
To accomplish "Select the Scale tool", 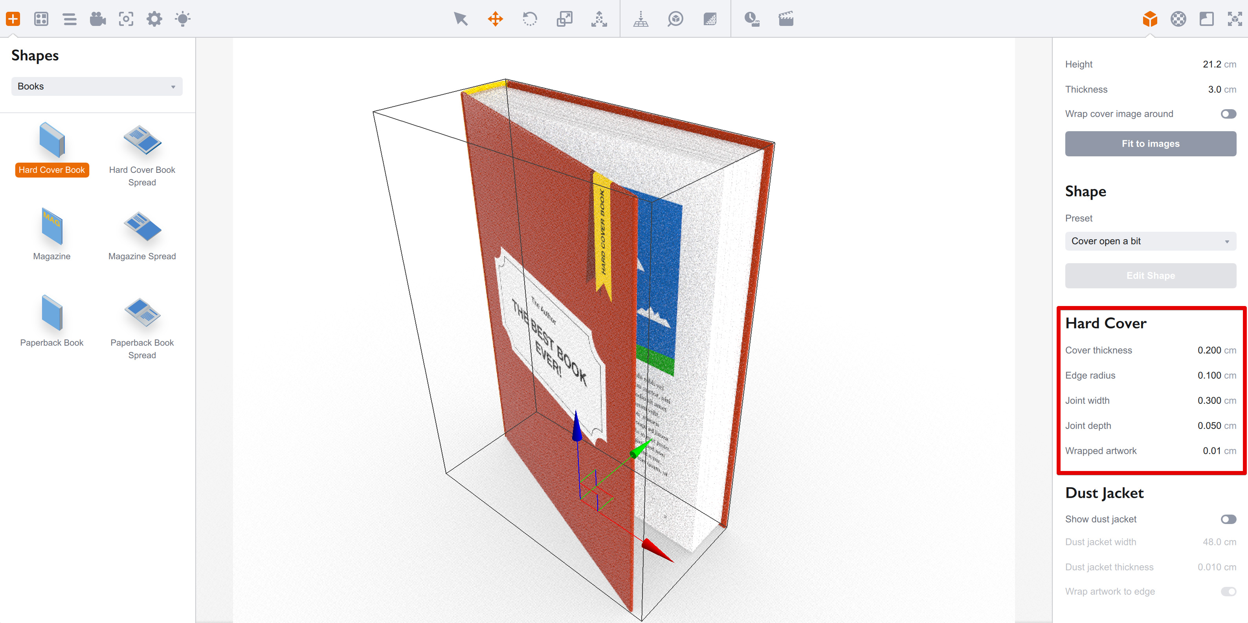I will click(x=564, y=19).
